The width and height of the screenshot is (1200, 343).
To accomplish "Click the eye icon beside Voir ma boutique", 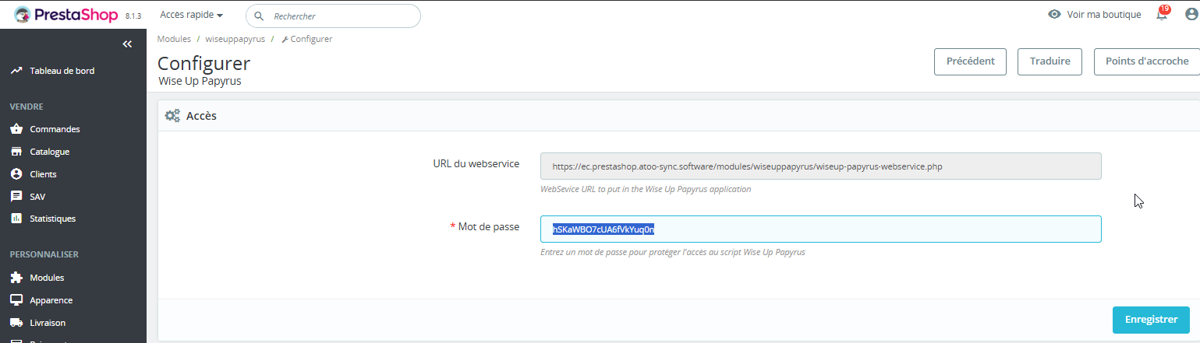I will pyautogui.click(x=1054, y=15).
